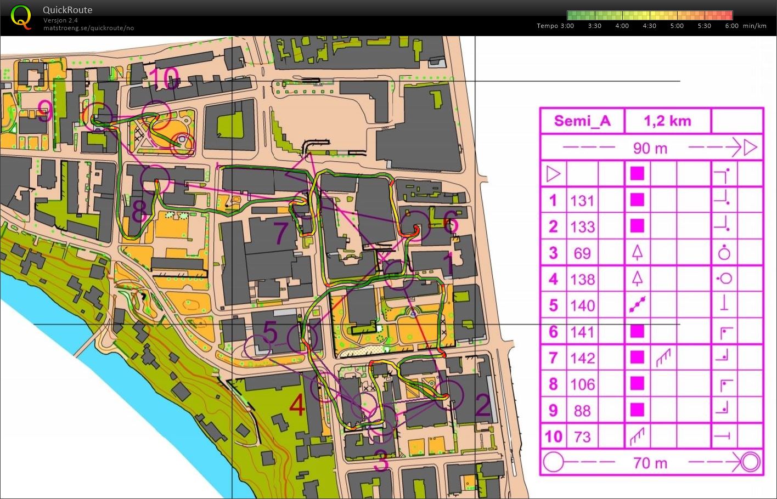Click fence symbol in control 5 row
Image resolution: width=777 pixels, height=499 pixels.
pyautogui.click(x=637, y=305)
